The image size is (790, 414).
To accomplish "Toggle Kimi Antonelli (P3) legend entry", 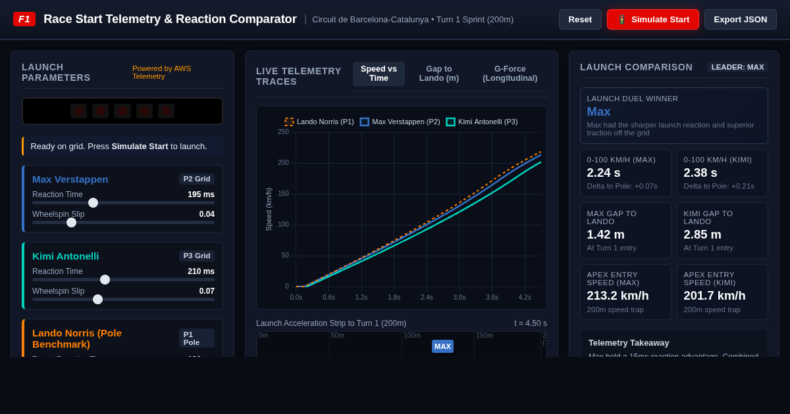I will (x=482, y=122).
